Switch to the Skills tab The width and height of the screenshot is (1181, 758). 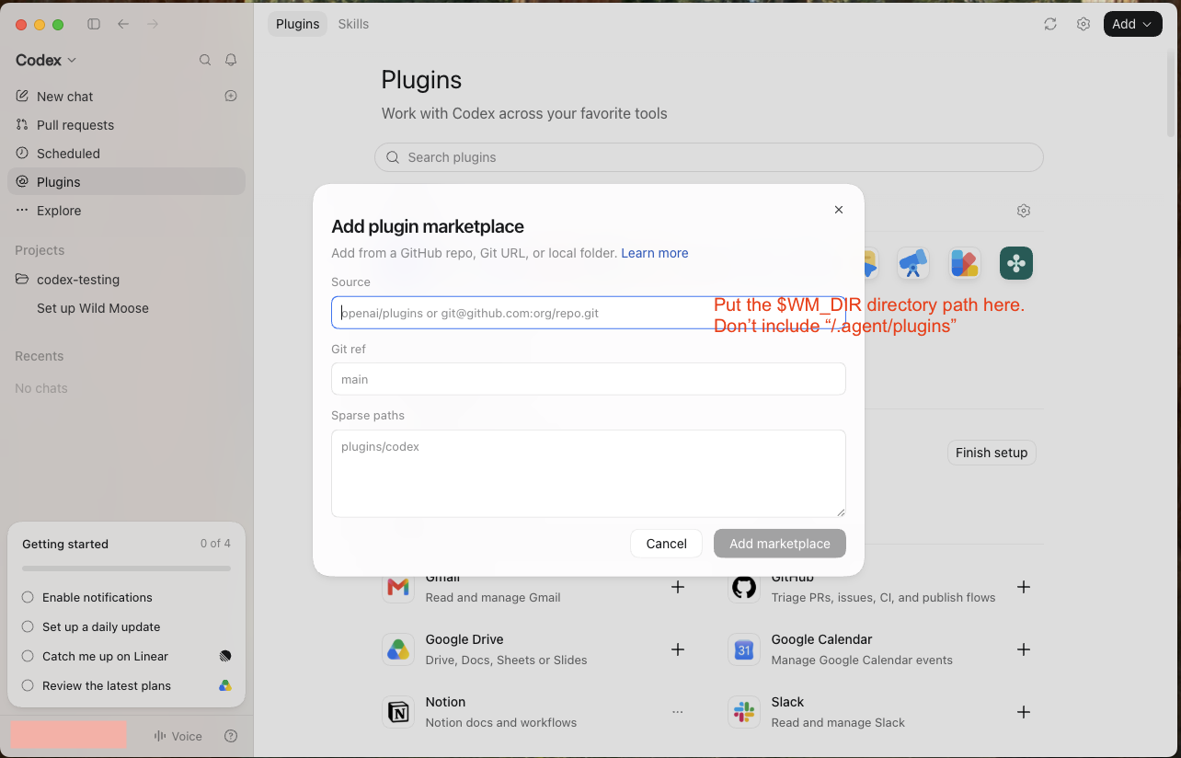click(353, 24)
